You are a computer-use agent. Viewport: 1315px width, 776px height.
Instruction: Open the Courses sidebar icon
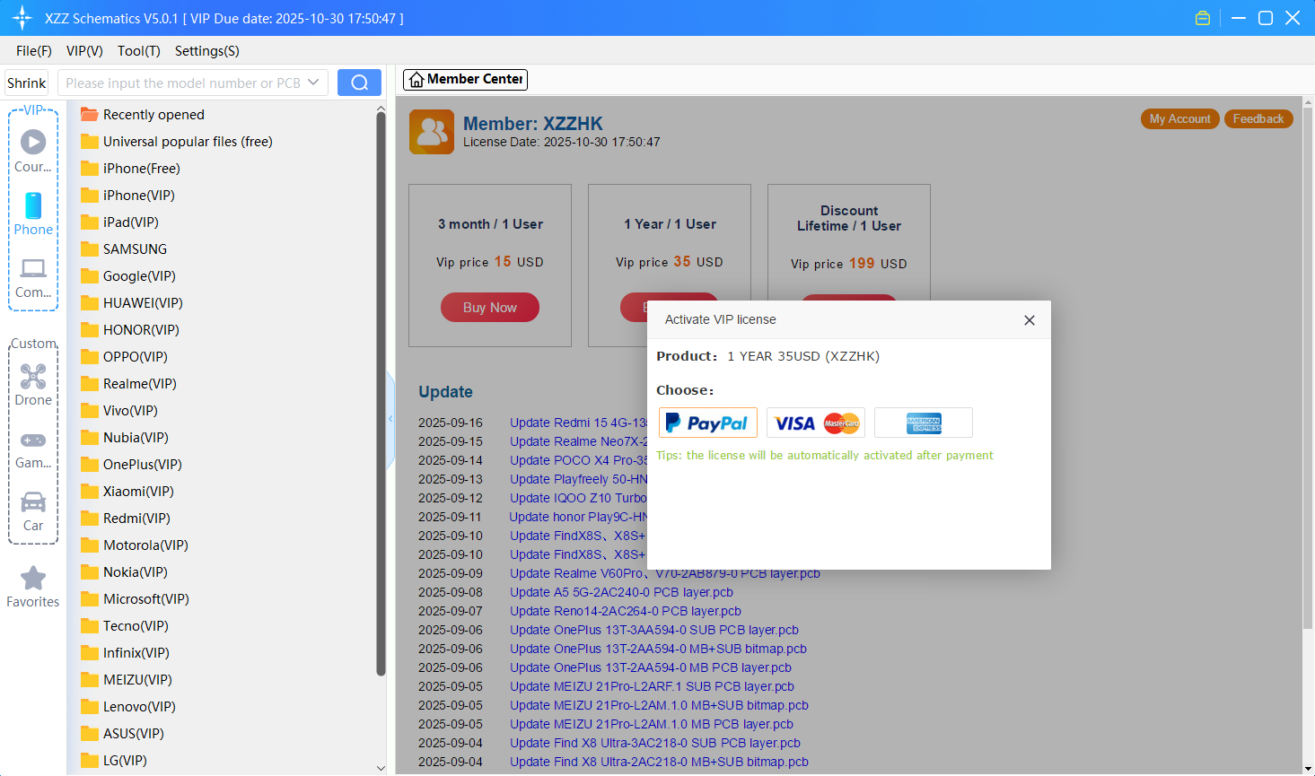(x=33, y=142)
